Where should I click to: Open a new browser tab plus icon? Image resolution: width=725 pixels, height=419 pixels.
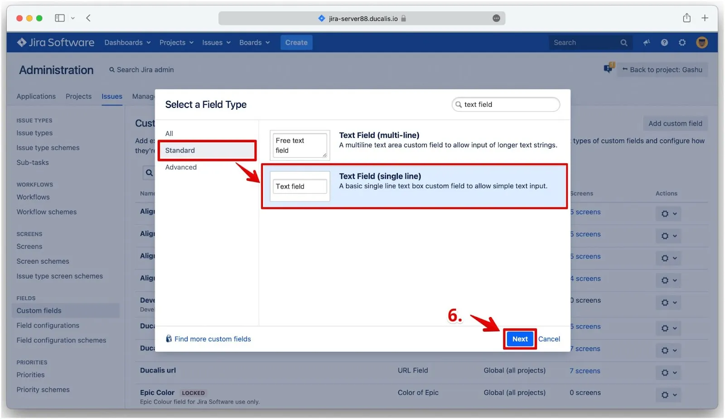[x=705, y=18]
